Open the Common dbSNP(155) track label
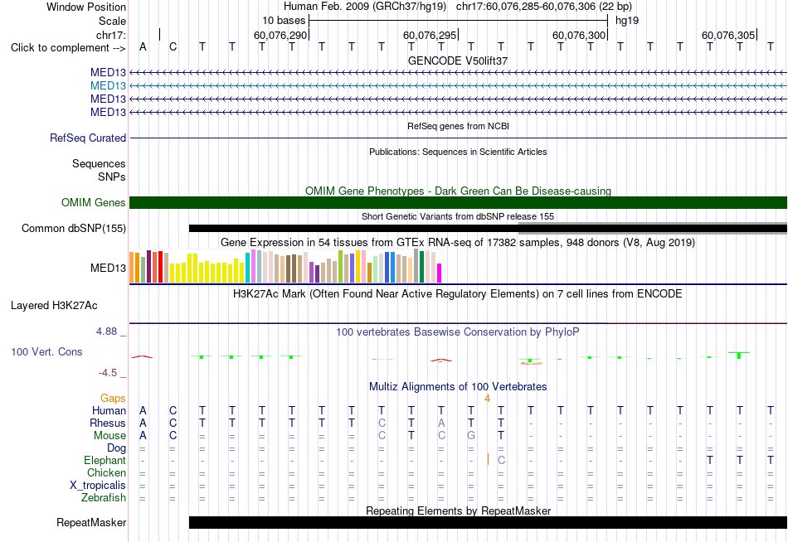788x542 pixels. tap(74, 229)
